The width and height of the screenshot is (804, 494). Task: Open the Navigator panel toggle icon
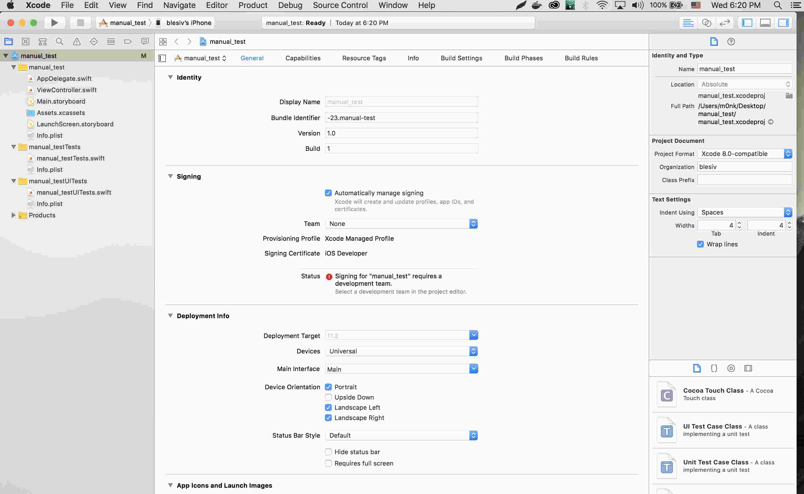pos(747,23)
